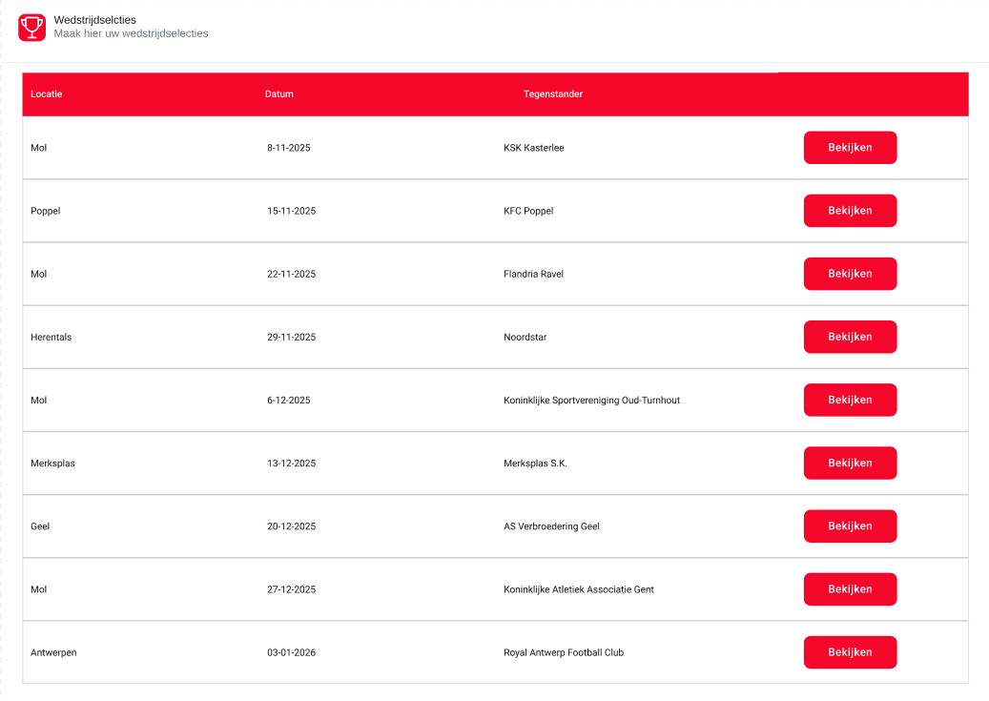Click opponent name KSK Kasterlee

point(534,148)
